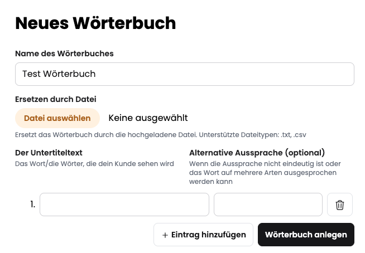Click the supported file types hint text
The height and width of the screenshot is (253, 365).
(161, 135)
